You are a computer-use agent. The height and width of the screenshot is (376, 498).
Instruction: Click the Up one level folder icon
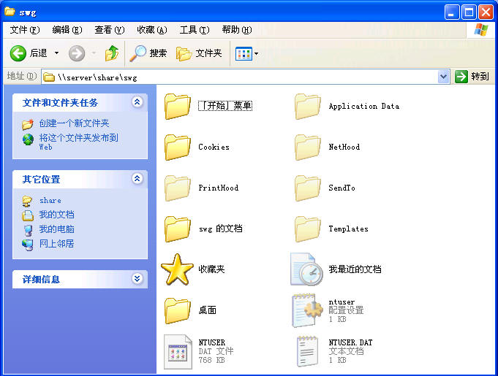pyautogui.click(x=111, y=53)
